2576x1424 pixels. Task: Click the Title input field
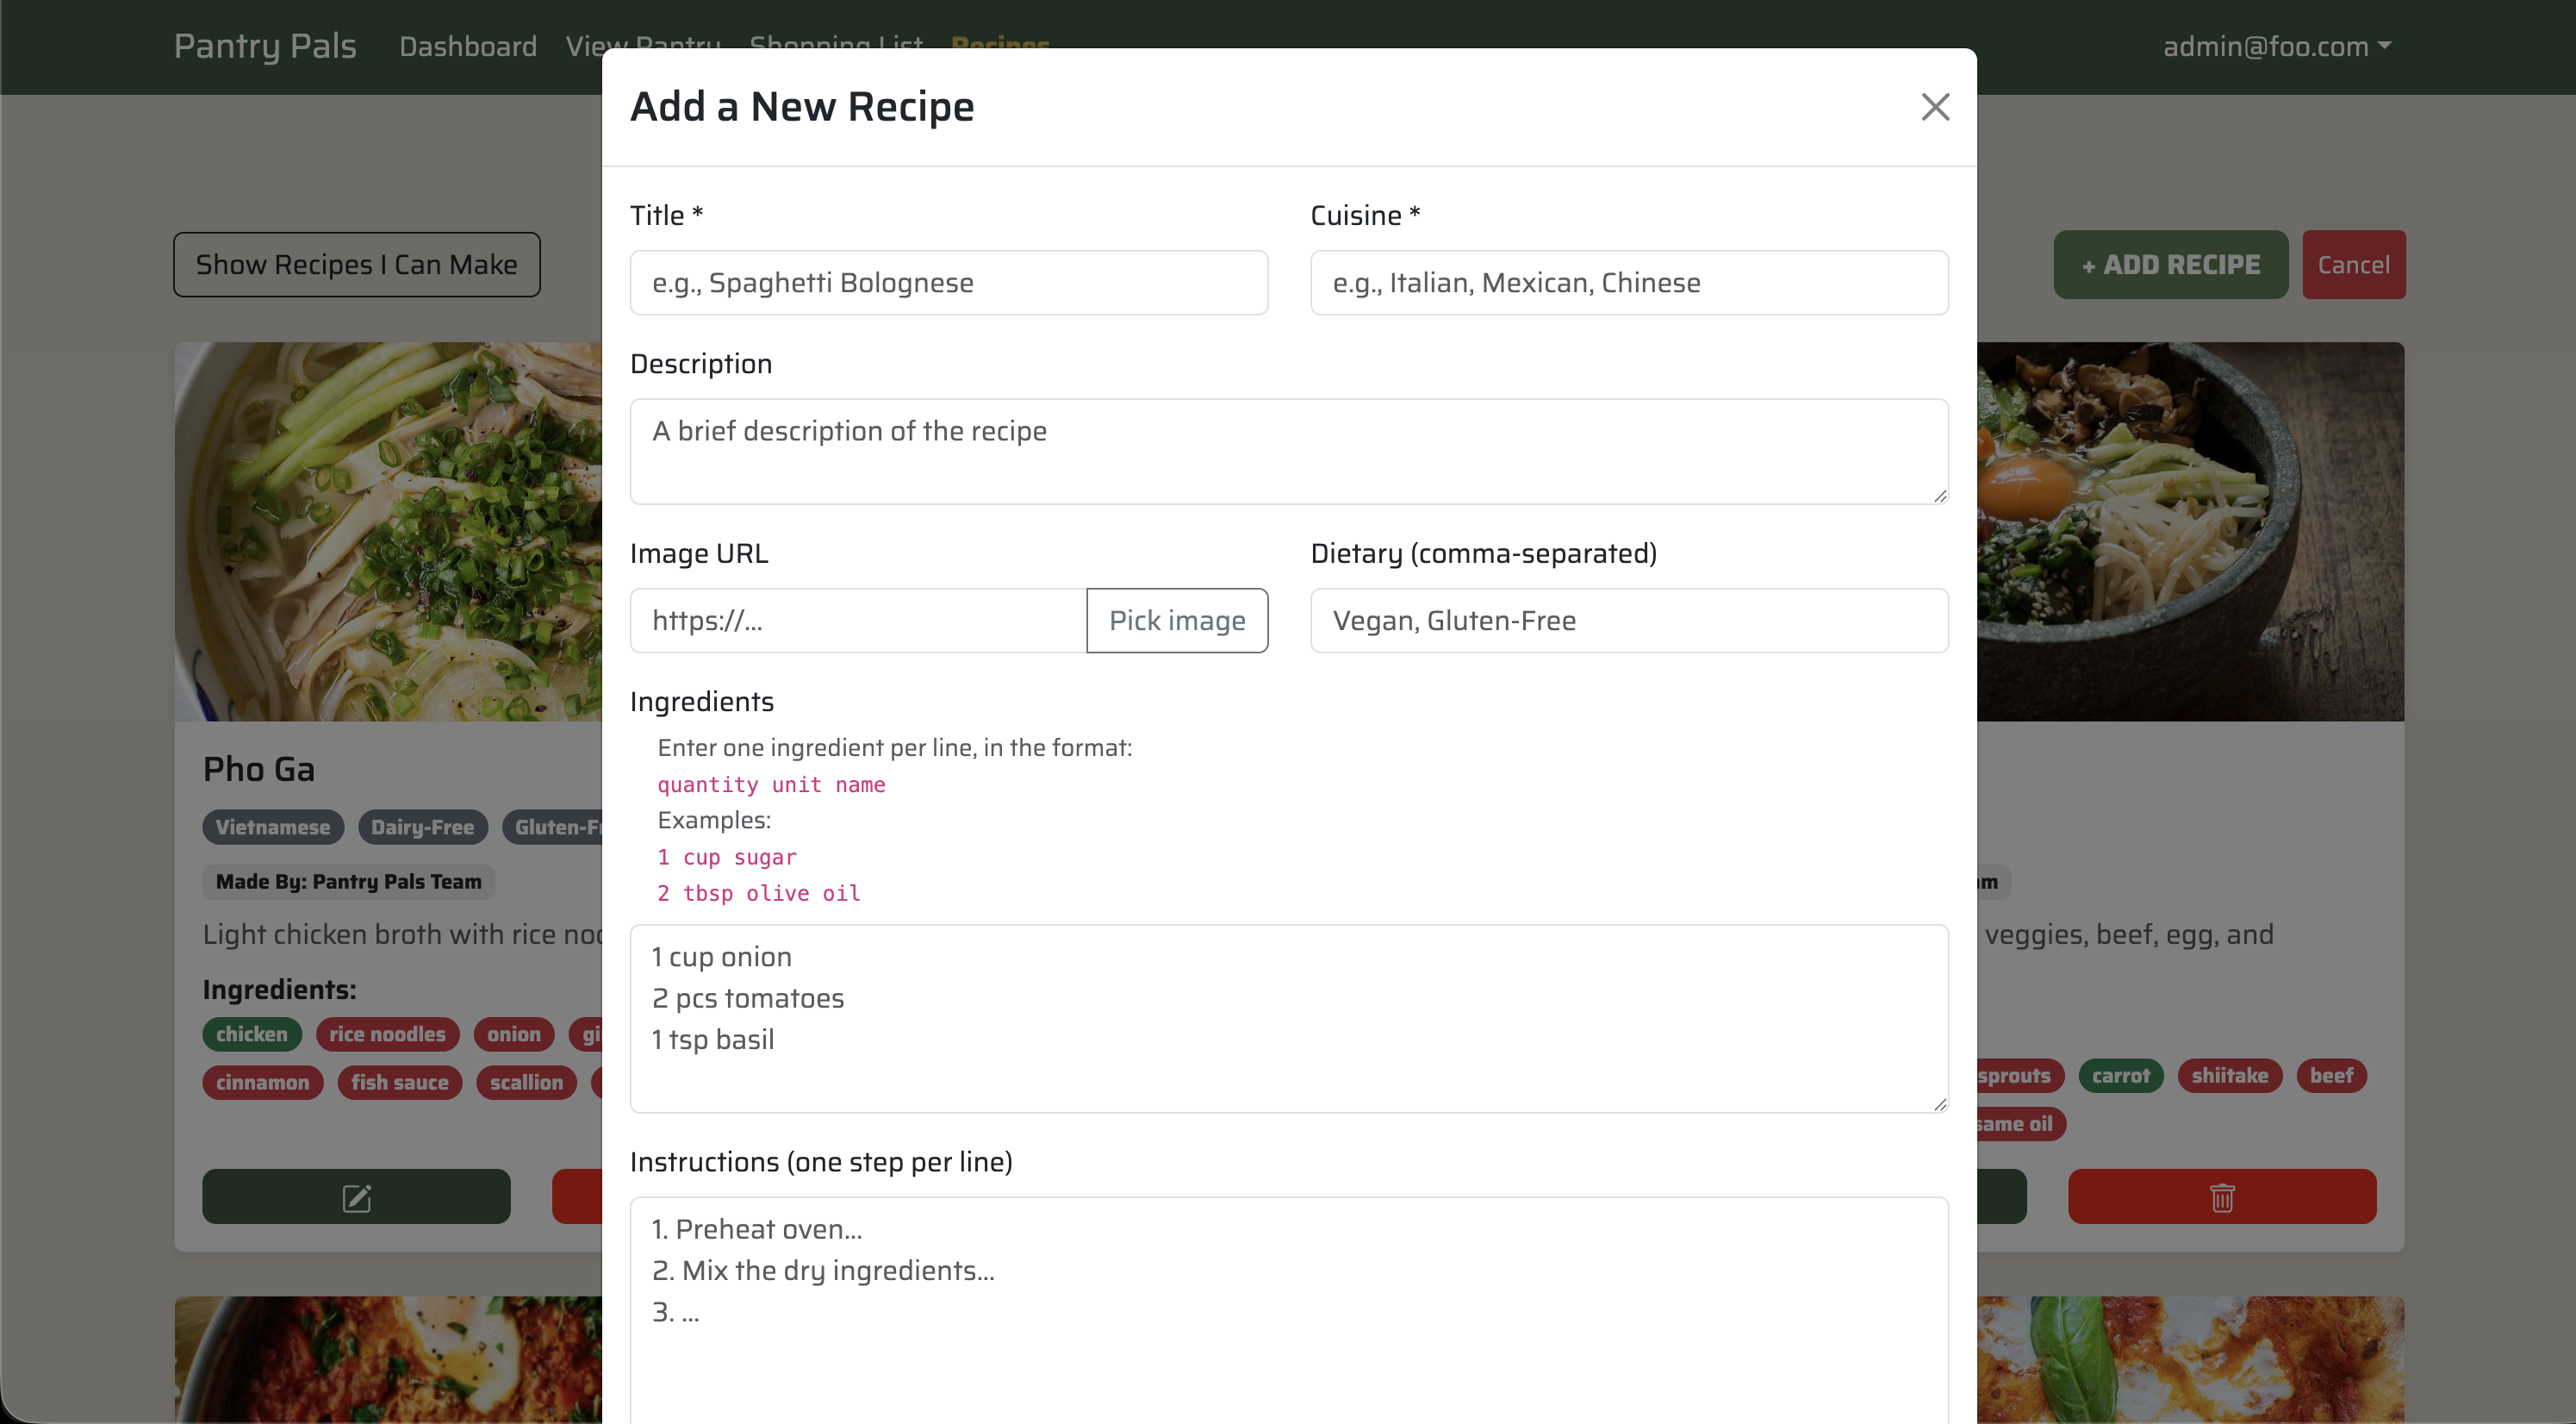point(948,282)
